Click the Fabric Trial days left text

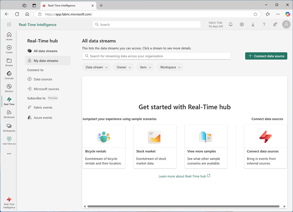point(216,24)
